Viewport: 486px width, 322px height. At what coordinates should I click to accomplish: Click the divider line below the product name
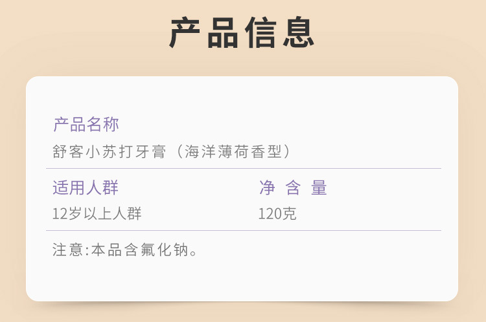coord(243,168)
